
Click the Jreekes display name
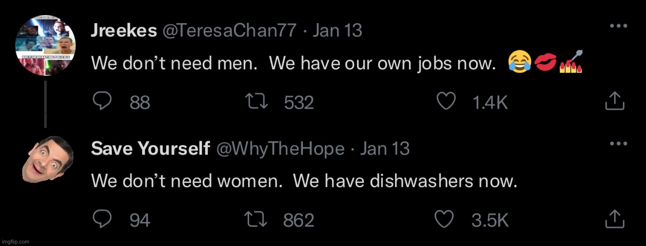point(124,31)
